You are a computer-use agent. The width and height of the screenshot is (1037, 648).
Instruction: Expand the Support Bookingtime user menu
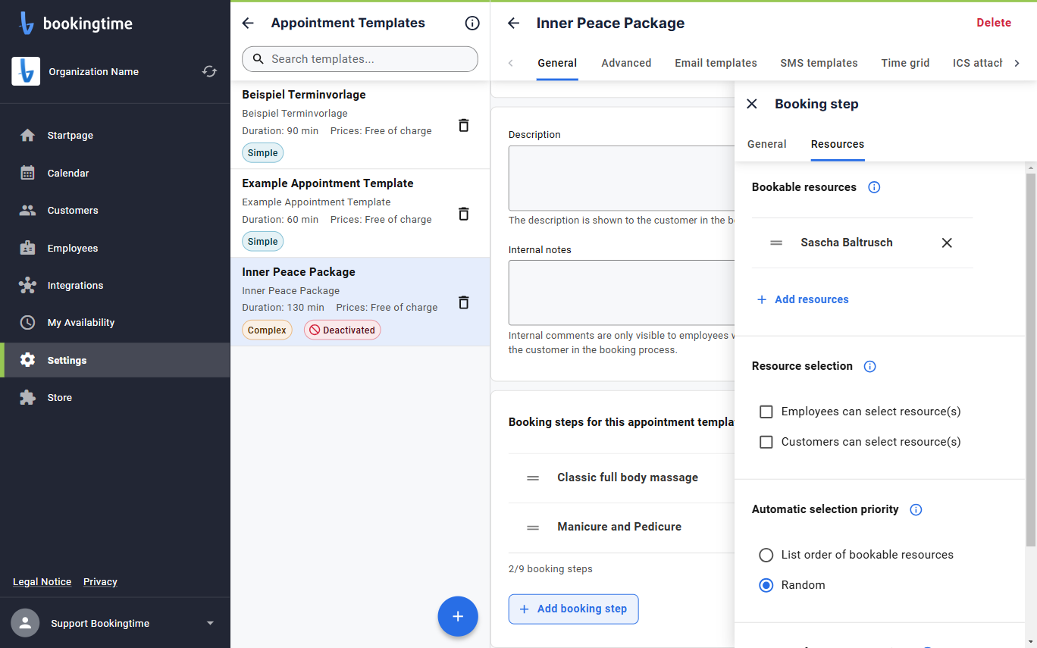tap(210, 623)
